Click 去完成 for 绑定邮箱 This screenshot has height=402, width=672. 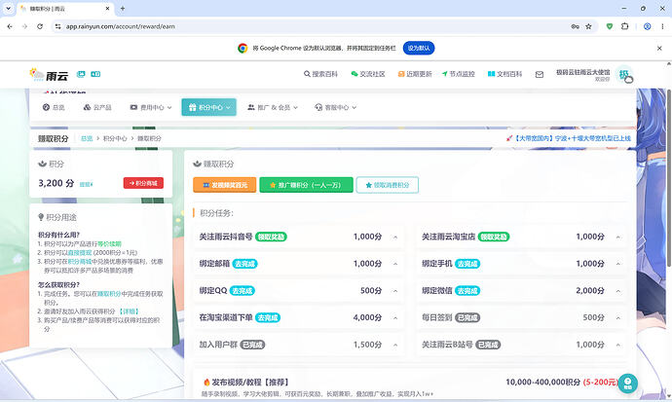[x=244, y=264]
